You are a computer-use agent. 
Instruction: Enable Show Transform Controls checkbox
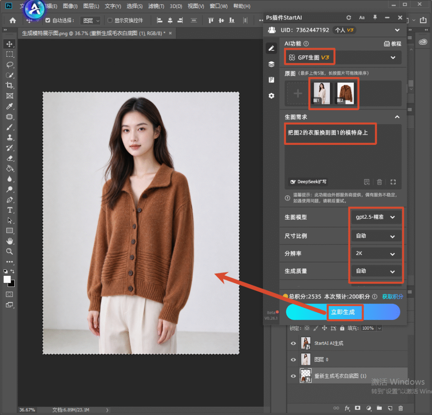coord(110,20)
